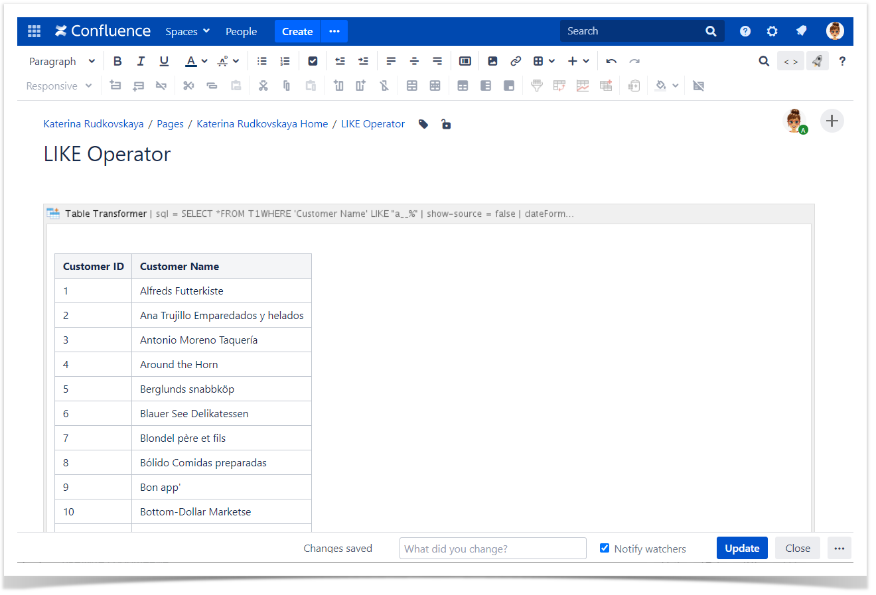Viewport: 876px width, 595px height.
Task: Insert a bullet list
Action: tap(262, 61)
